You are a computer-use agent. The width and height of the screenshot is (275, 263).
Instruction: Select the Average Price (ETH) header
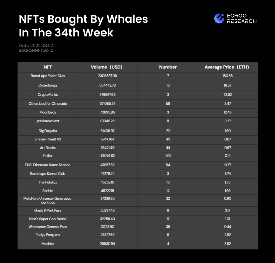(227, 67)
